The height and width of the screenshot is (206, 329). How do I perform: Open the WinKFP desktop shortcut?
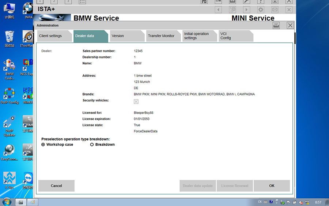click(x=28, y=96)
